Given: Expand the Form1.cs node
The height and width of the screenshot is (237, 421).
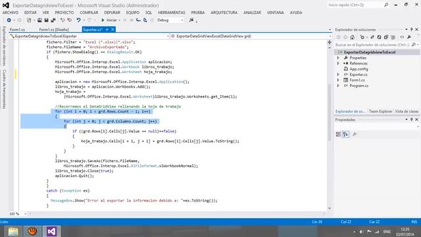Looking at the screenshot, I should pos(338,80).
